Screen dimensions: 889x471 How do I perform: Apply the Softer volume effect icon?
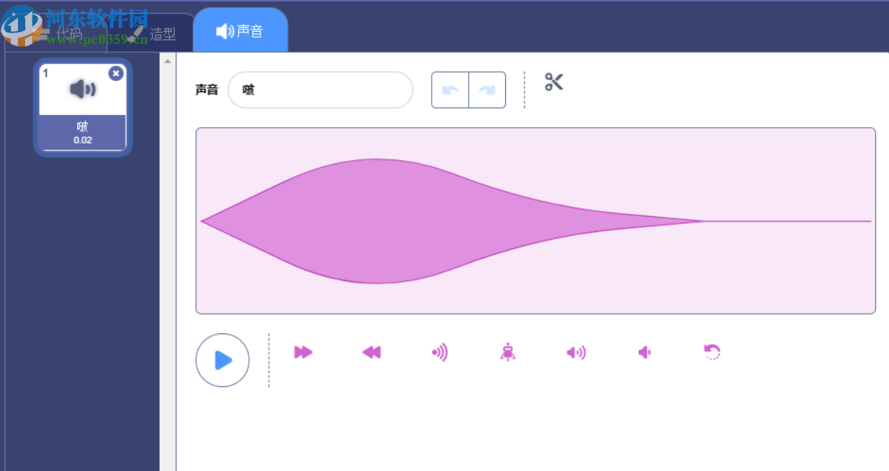[644, 353]
